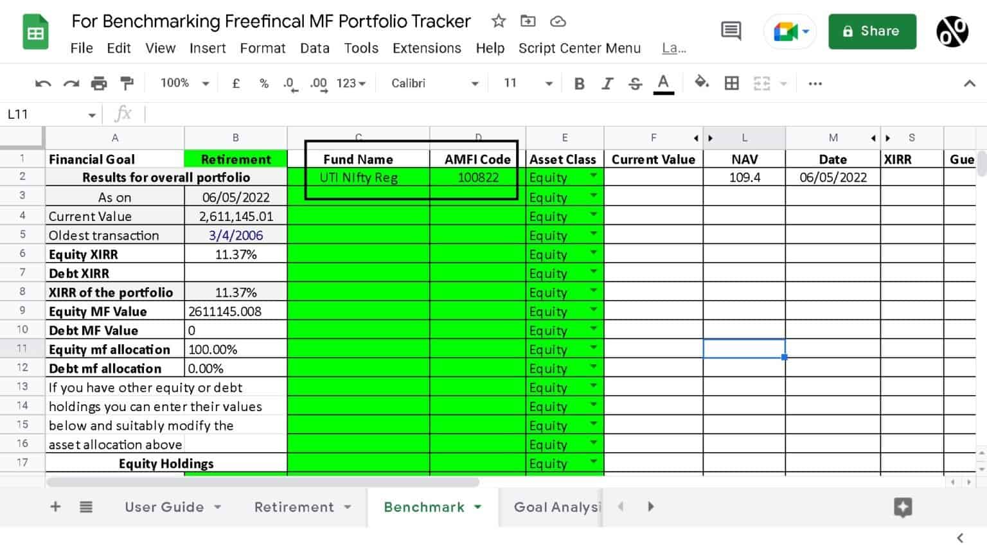Add a new sheet with the plus button
The width and height of the screenshot is (987, 555).
(55, 507)
